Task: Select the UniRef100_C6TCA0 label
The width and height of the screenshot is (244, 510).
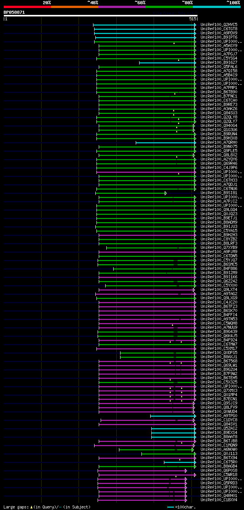Action: (219, 100)
